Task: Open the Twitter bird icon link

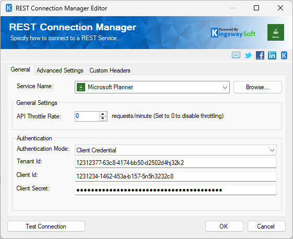Action: coord(248,55)
